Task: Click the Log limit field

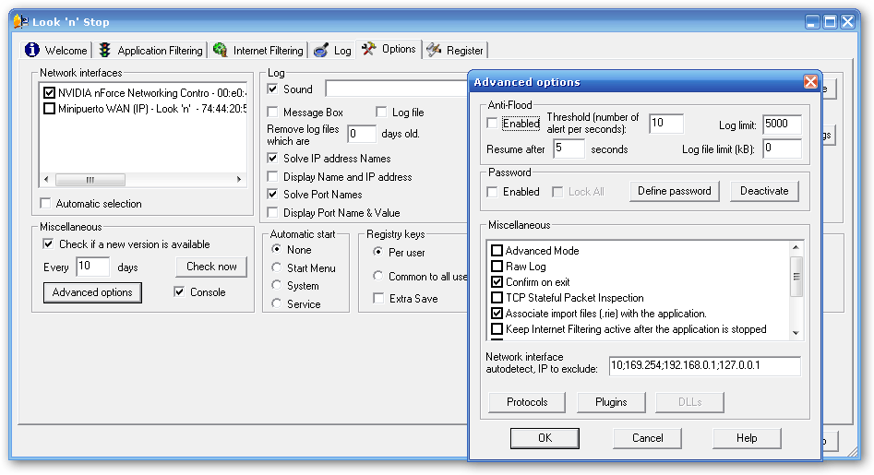Action: click(782, 124)
